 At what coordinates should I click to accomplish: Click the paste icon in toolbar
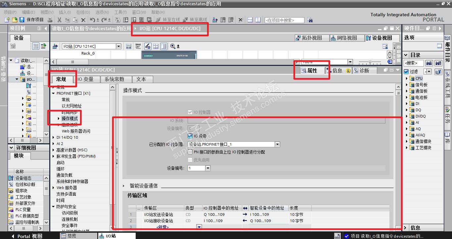coord(75,20)
